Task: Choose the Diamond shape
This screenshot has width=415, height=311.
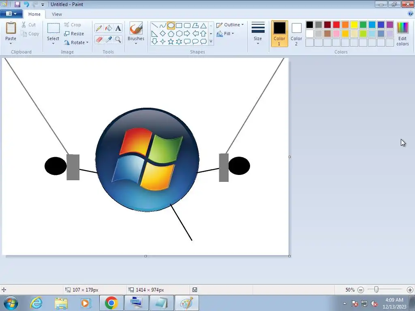Action: click(163, 34)
